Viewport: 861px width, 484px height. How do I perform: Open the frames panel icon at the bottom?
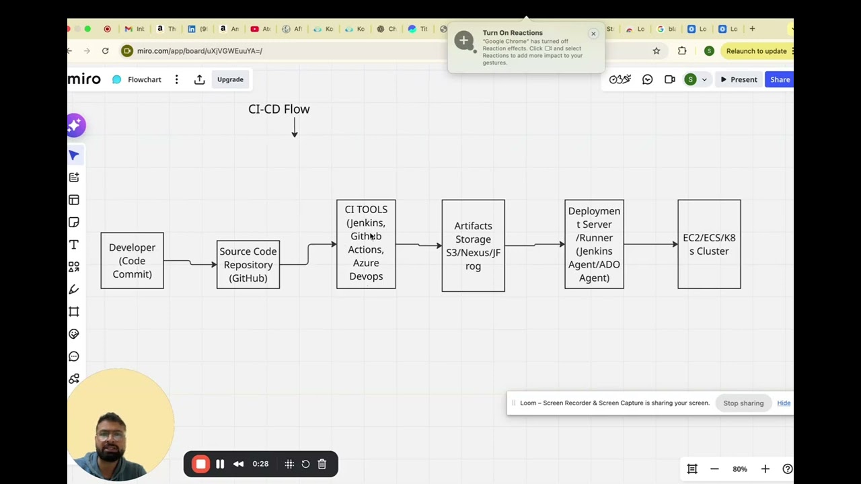[x=692, y=469]
